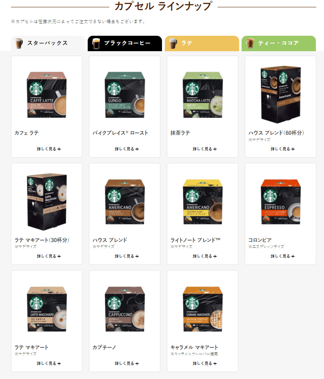The height and width of the screenshot is (379, 324).
Task: Click the Matcha Latte box image
Action: coord(203,95)
